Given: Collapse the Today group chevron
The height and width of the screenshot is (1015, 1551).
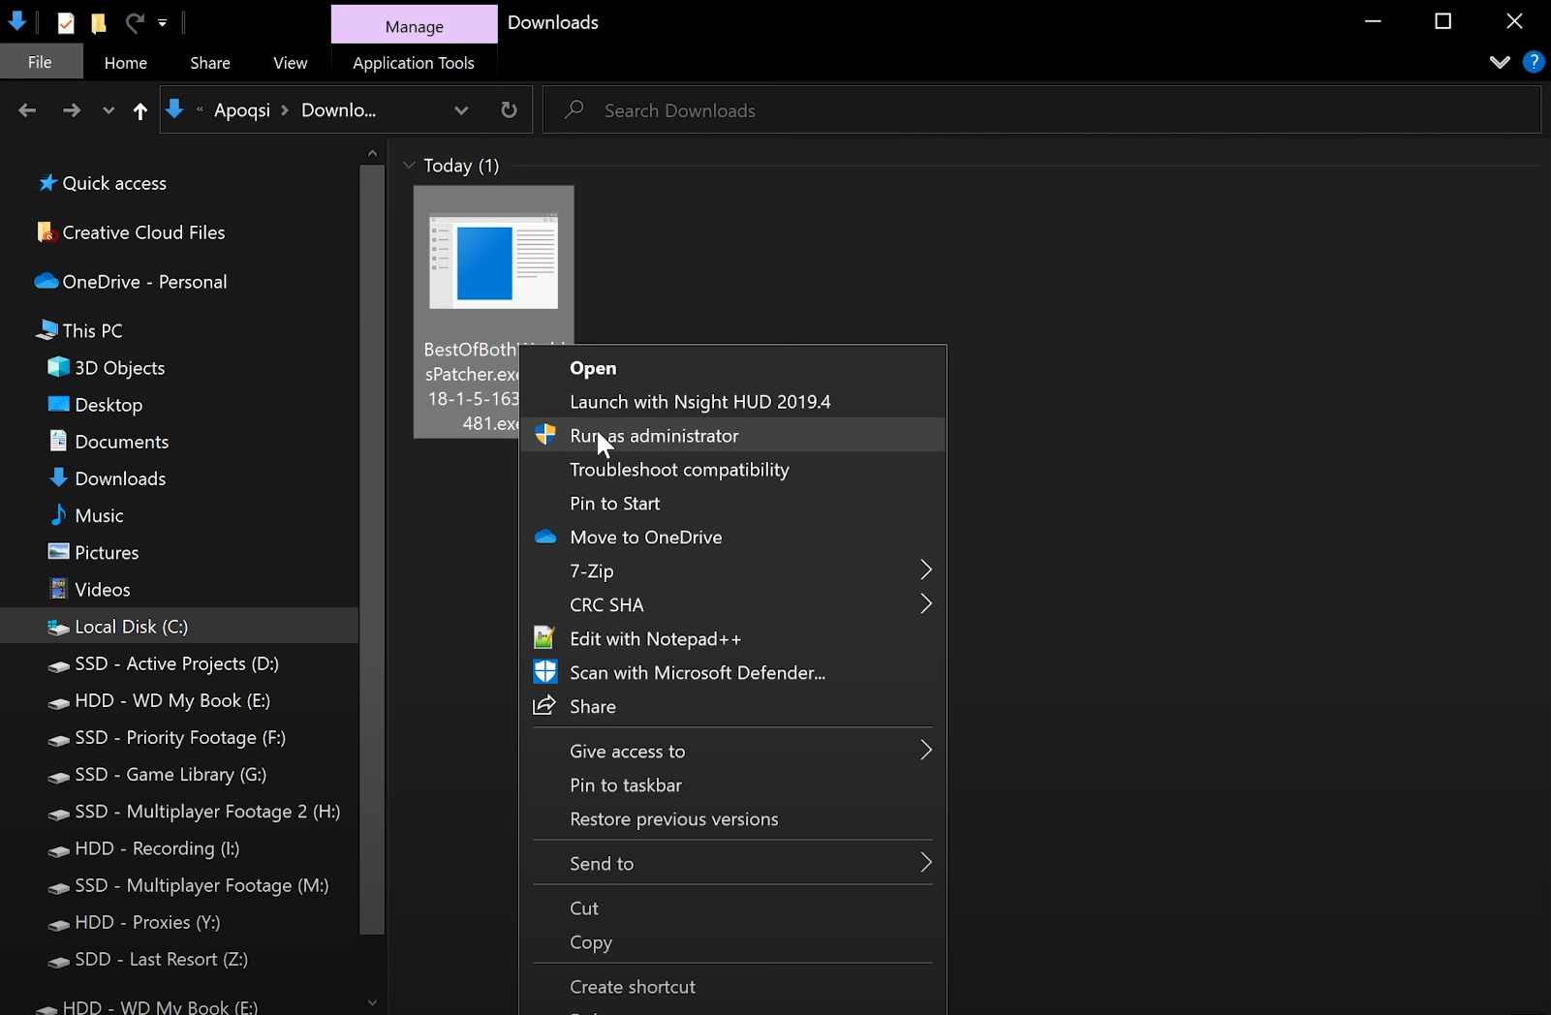Looking at the screenshot, I should [x=409, y=166].
